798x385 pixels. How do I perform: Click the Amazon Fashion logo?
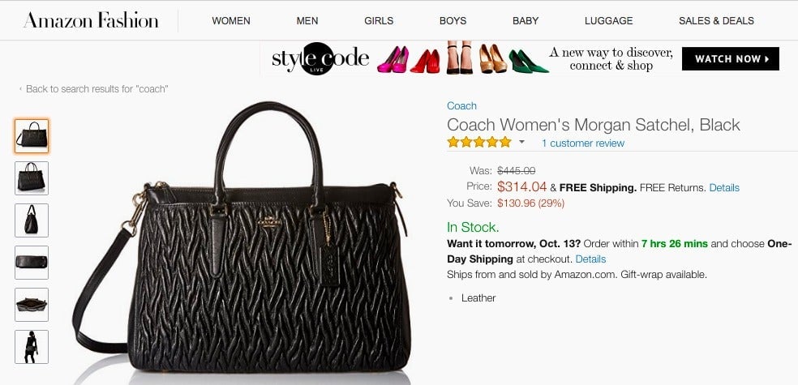(x=91, y=20)
